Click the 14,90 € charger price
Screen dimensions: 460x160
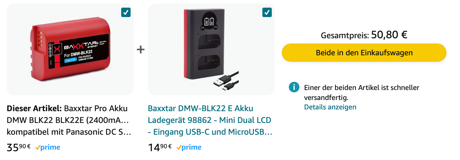tap(160, 147)
